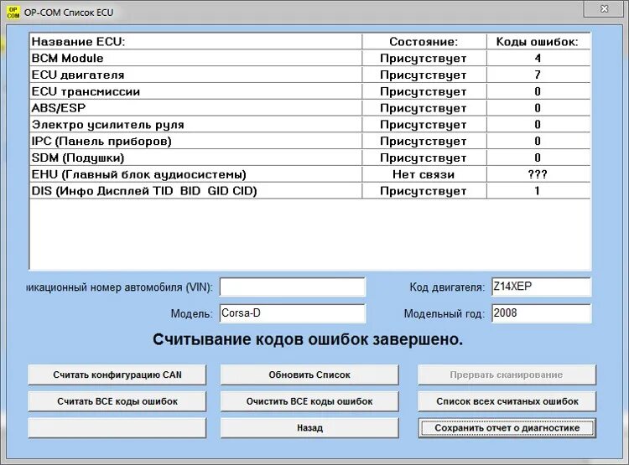
Task: Click 'Очистить ВСЕ коды ошибок' button
Action: tap(309, 401)
